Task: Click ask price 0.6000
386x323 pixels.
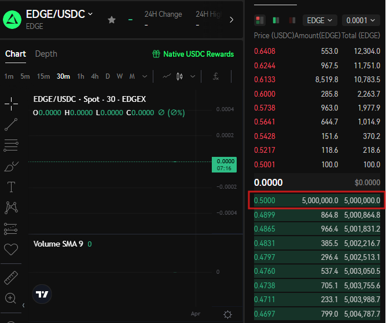Action: tap(264, 94)
